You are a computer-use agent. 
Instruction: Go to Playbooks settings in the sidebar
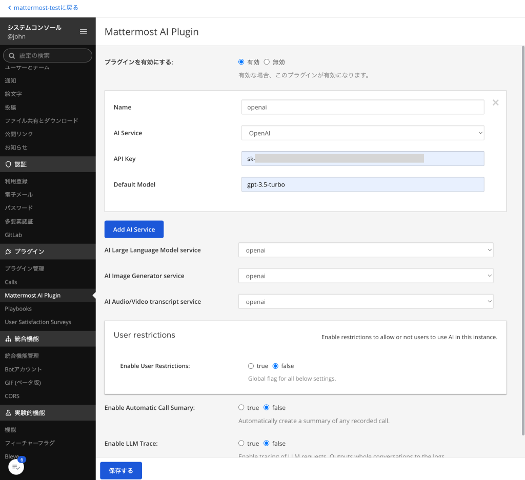click(18, 309)
